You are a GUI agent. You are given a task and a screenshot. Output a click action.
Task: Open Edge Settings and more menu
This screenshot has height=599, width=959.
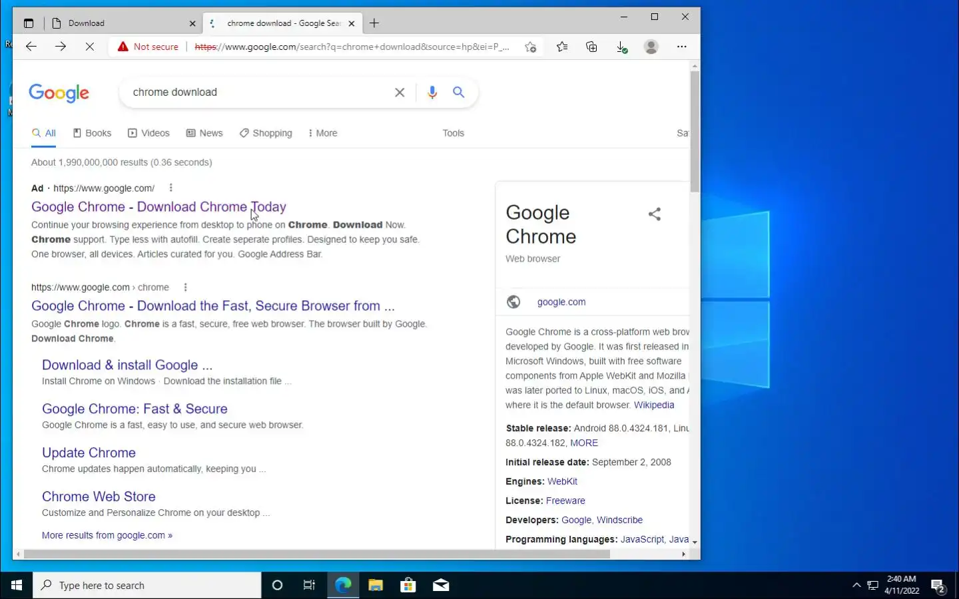681,47
